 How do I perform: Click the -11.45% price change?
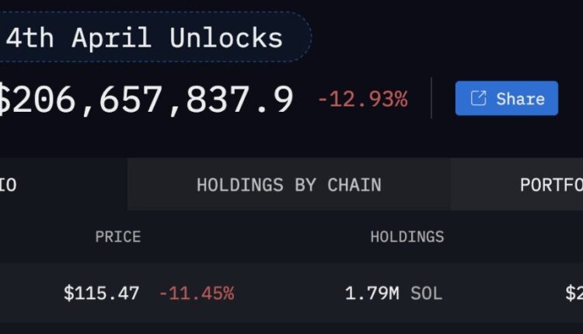196,294
